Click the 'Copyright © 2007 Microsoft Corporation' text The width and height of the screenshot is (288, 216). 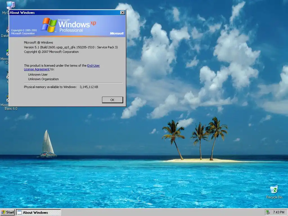(51, 52)
